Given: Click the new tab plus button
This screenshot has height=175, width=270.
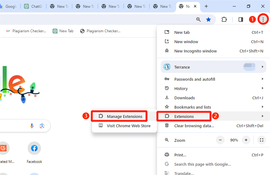Looking at the screenshot, I should 206,6.
